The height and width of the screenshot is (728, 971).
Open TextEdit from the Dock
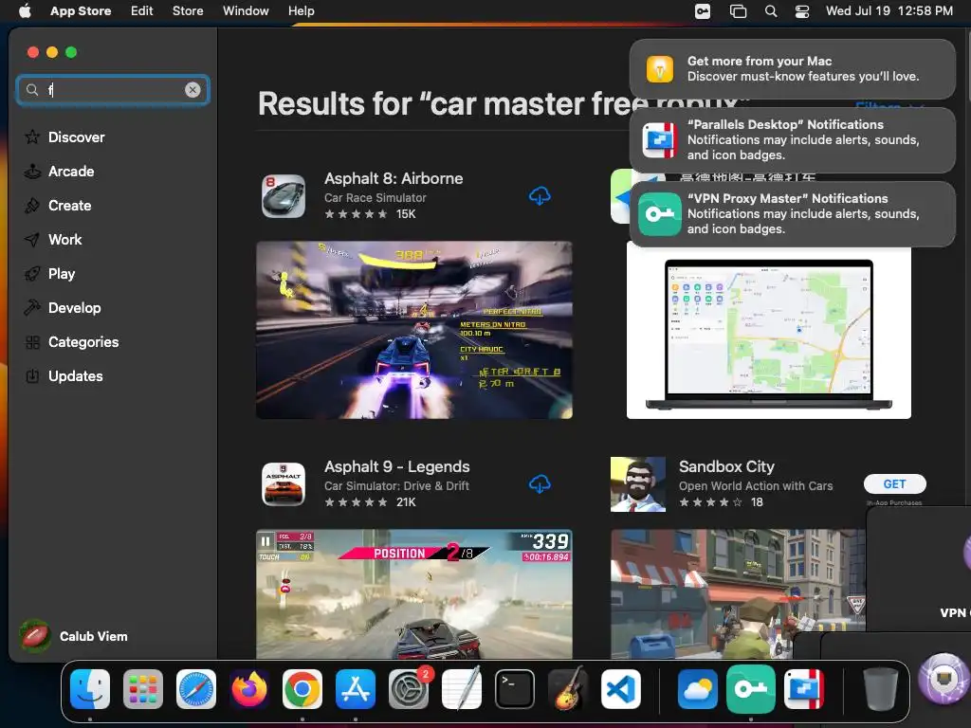462,688
